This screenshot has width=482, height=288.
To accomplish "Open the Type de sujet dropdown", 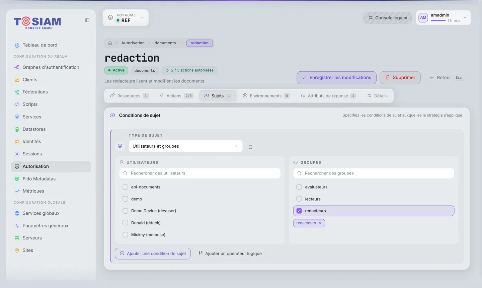I will 185,146.
